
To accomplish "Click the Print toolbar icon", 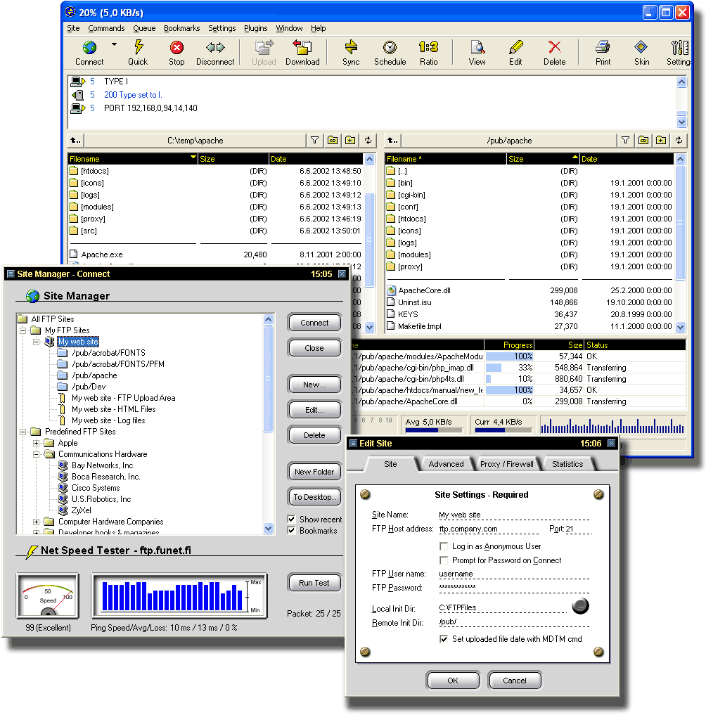I will (x=603, y=47).
